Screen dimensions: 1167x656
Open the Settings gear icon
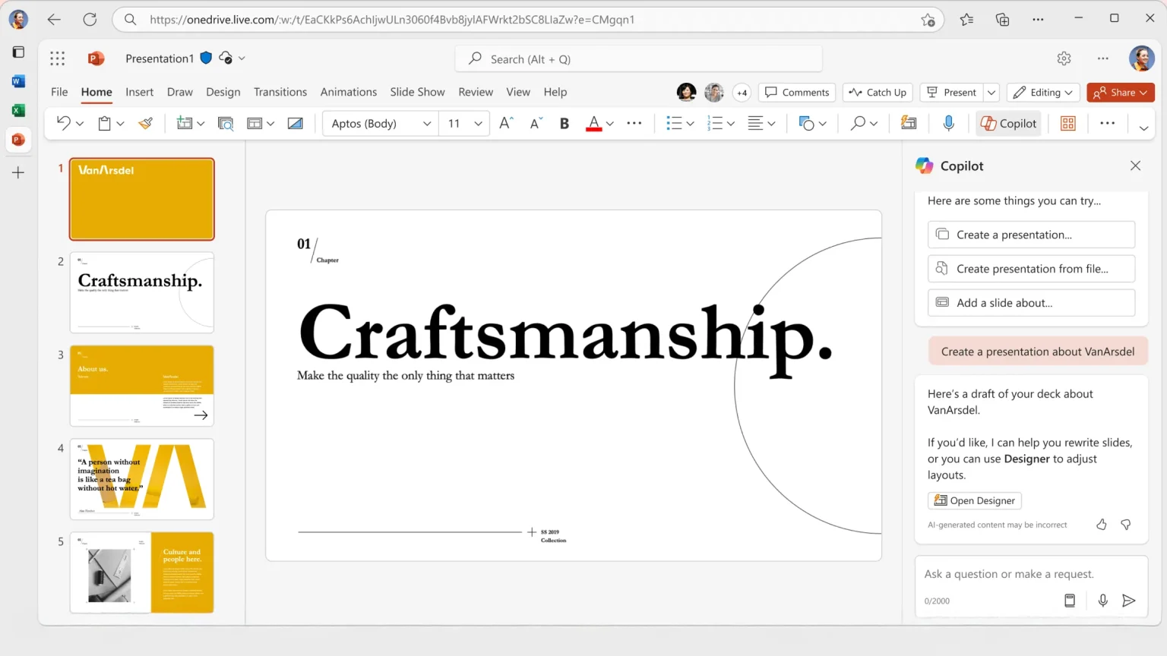click(x=1064, y=58)
